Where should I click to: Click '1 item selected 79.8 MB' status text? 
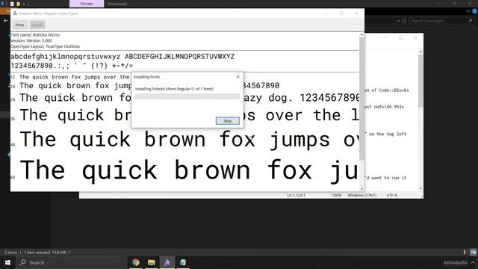(45, 253)
